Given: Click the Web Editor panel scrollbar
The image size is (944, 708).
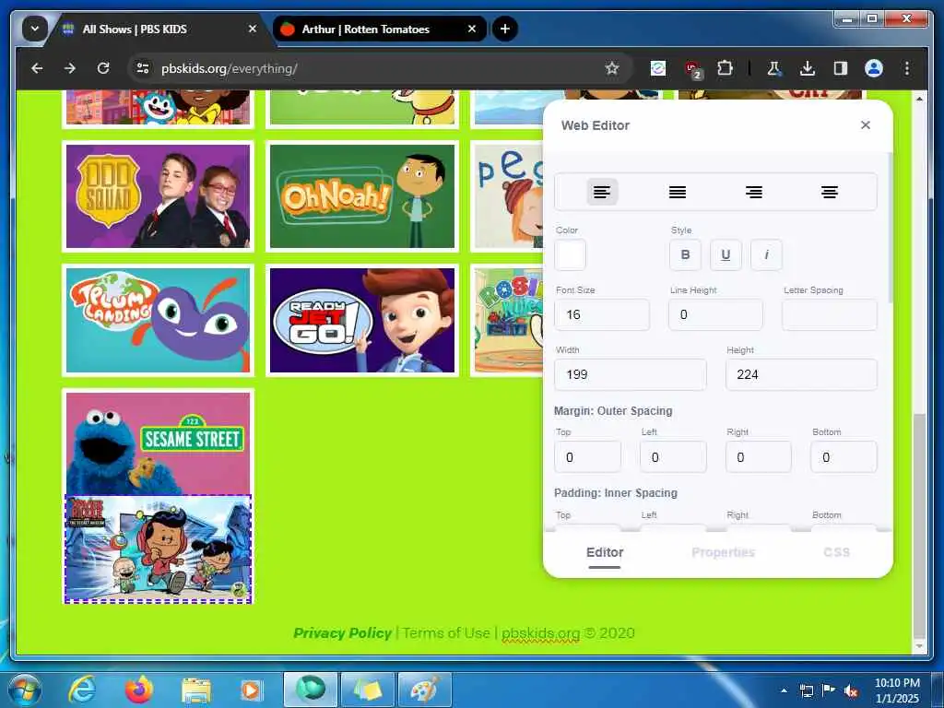Looking at the screenshot, I should (890, 228).
